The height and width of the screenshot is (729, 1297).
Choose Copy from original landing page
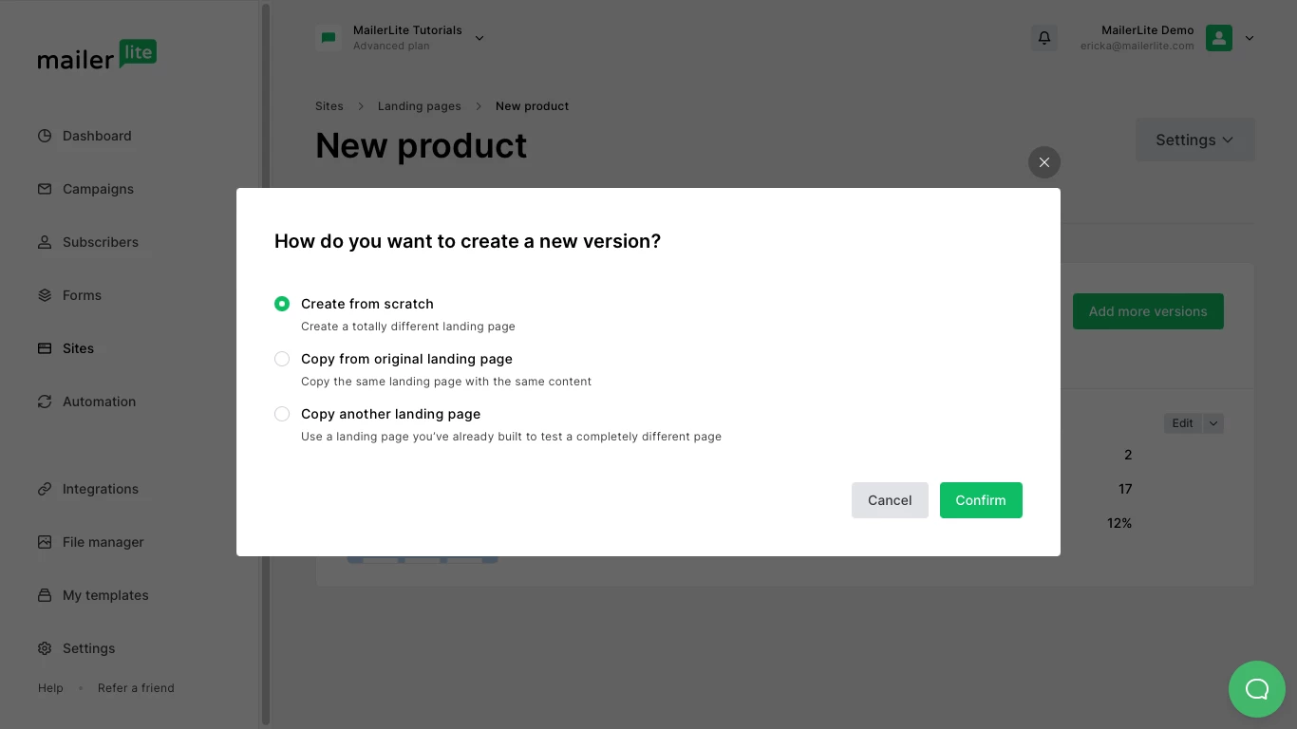282,359
